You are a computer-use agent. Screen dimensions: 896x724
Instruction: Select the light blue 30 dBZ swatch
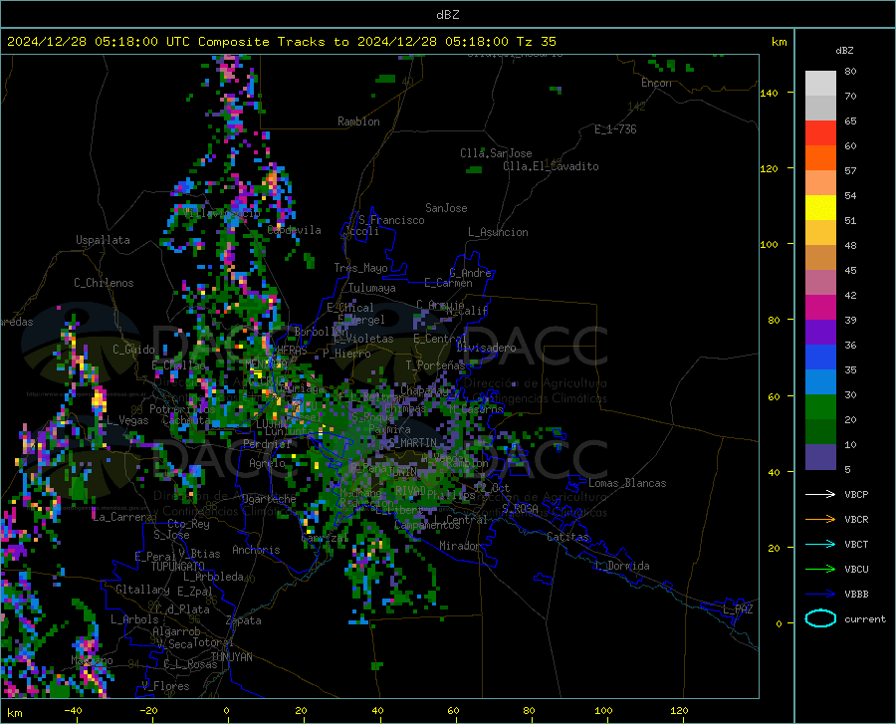pyautogui.click(x=820, y=382)
